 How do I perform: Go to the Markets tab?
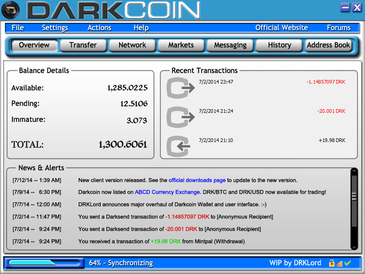(181, 45)
